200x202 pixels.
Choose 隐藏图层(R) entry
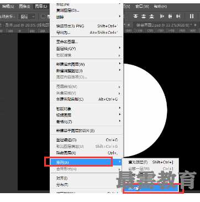click(87, 153)
